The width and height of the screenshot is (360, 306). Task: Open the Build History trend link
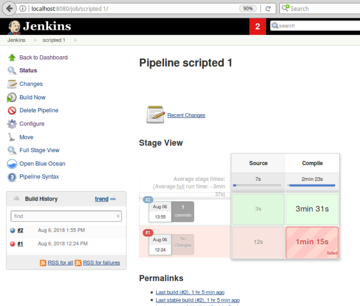click(x=102, y=199)
